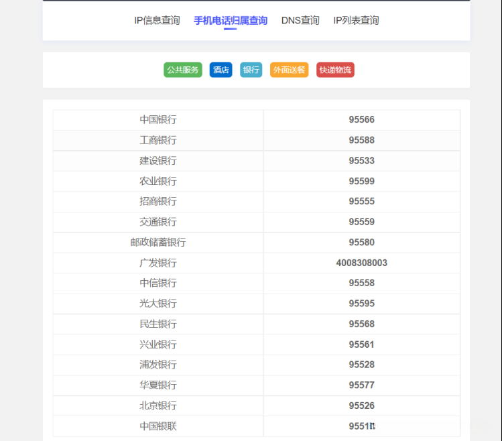Click the blue 酒店 button
This screenshot has width=502, height=441.
(x=221, y=70)
